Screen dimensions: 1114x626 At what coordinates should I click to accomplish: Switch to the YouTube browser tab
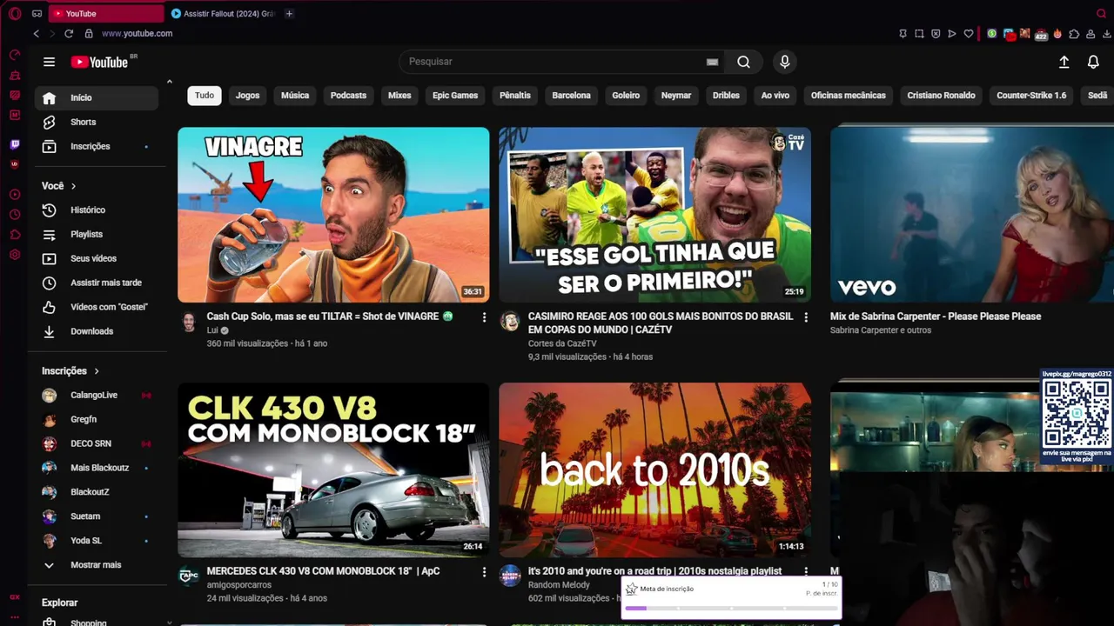click(106, 13)
